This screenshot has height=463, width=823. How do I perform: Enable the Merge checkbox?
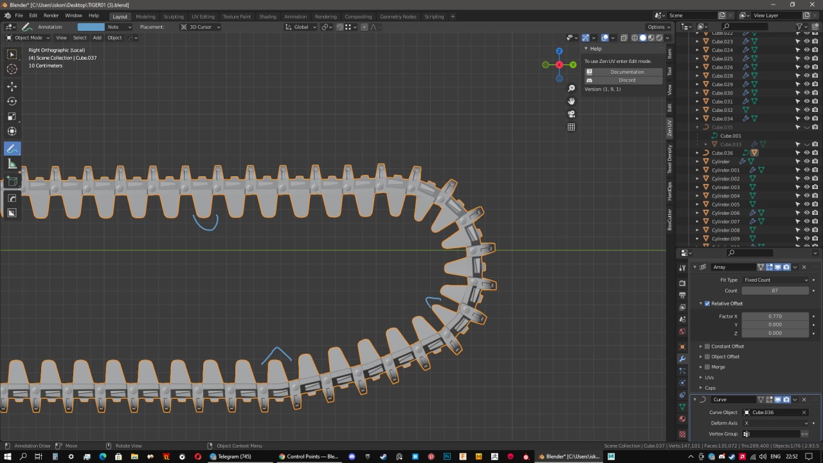coord(707,367)
